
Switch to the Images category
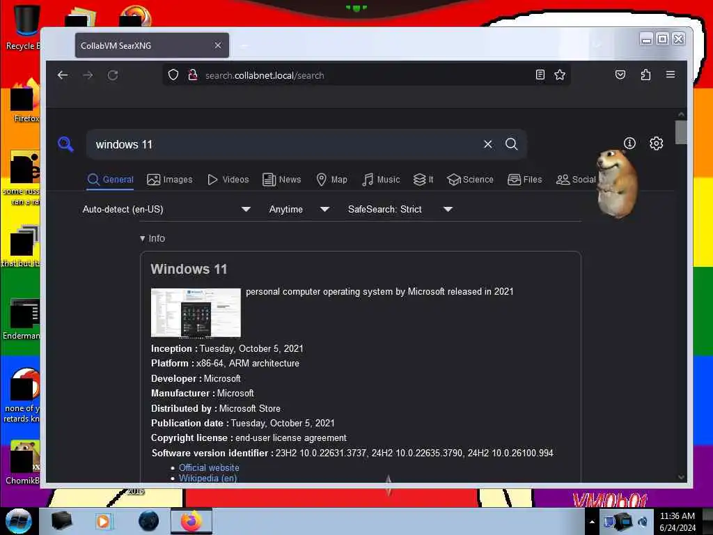(x=170, y=180)
